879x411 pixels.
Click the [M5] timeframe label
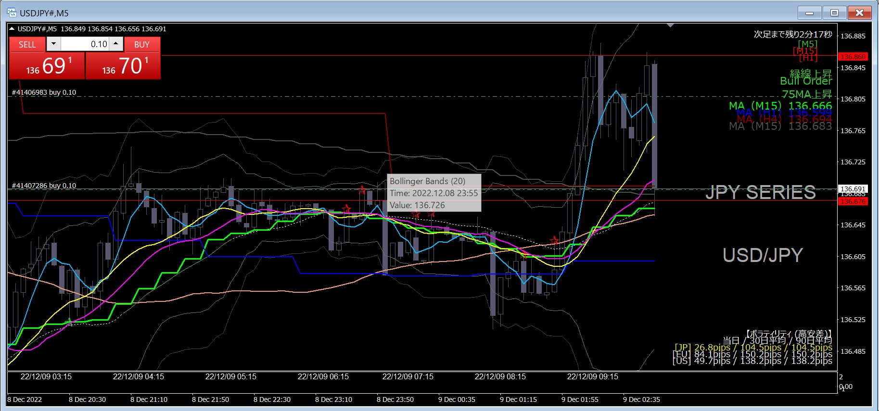click(807, 44)
